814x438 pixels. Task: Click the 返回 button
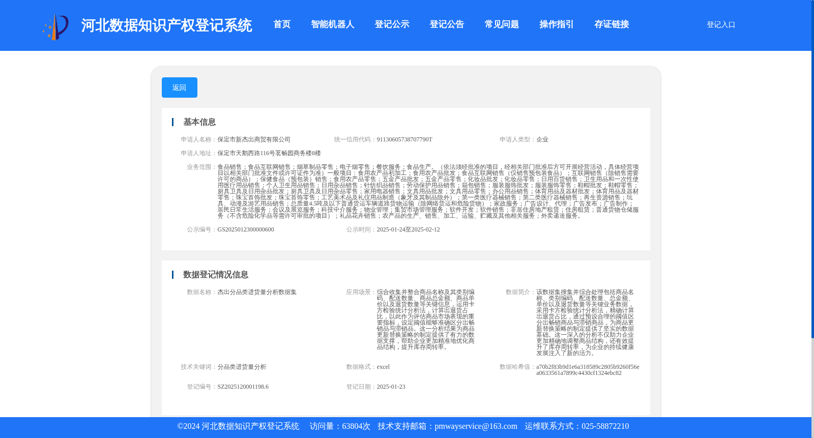pos(180,87)
